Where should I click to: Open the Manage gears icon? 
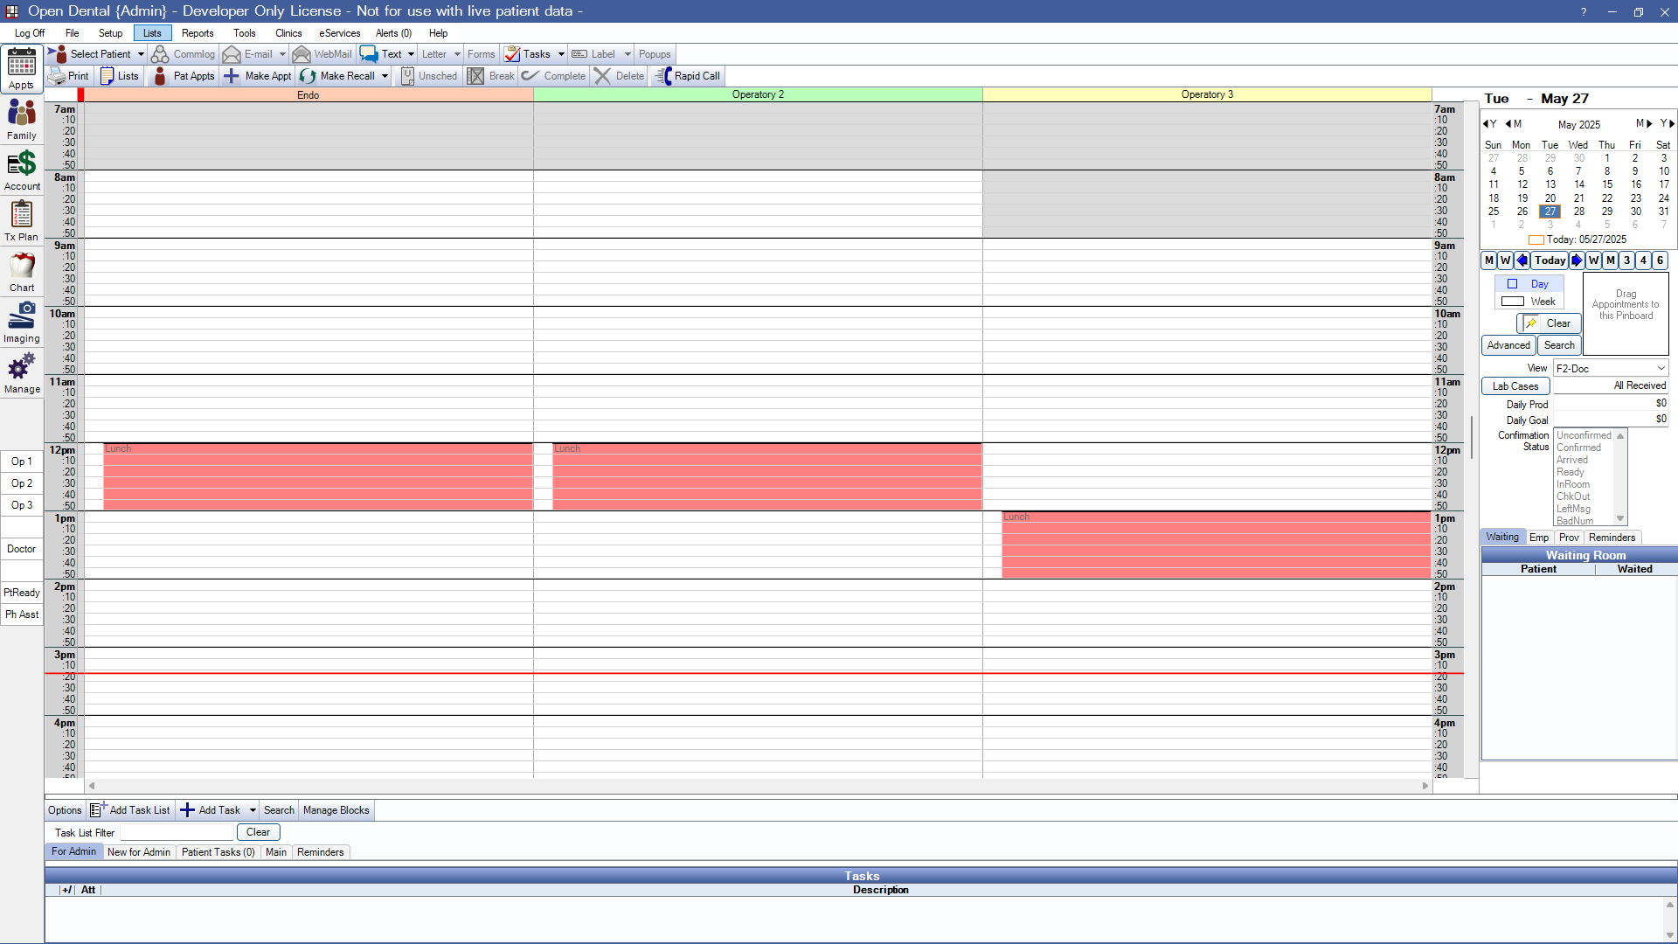pyautogui.click(x=22, y=367)
